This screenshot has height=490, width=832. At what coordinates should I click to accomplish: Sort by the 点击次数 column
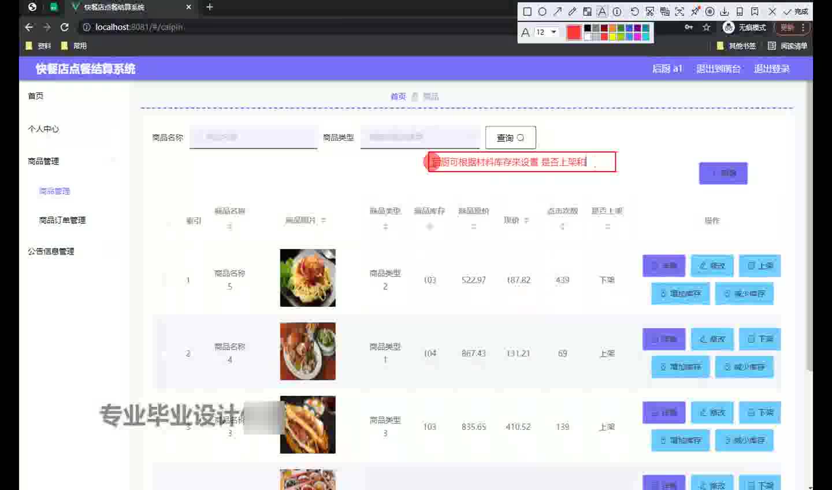[562, 227]
